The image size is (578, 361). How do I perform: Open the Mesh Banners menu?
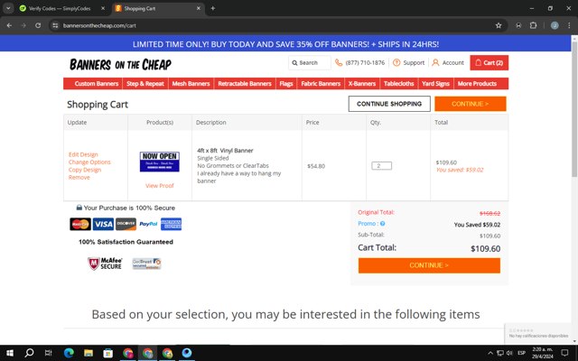point(191,84)
